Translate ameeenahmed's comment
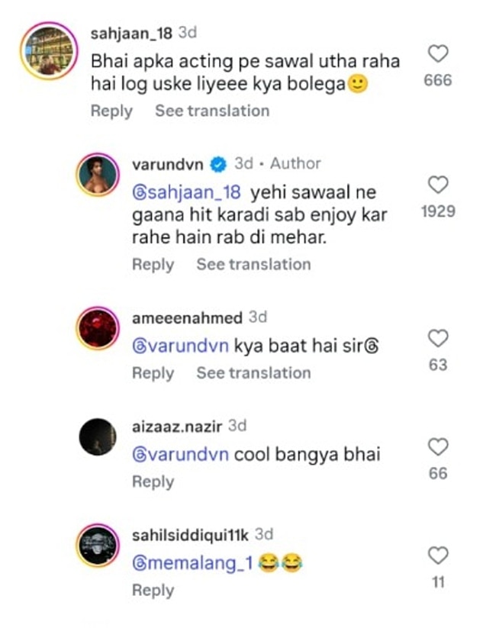The image size is (496, 628). 253,373
